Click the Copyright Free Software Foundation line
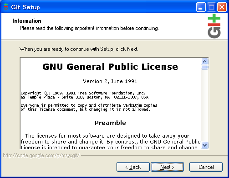The image size is (229, 178). (x=83, y=93)
